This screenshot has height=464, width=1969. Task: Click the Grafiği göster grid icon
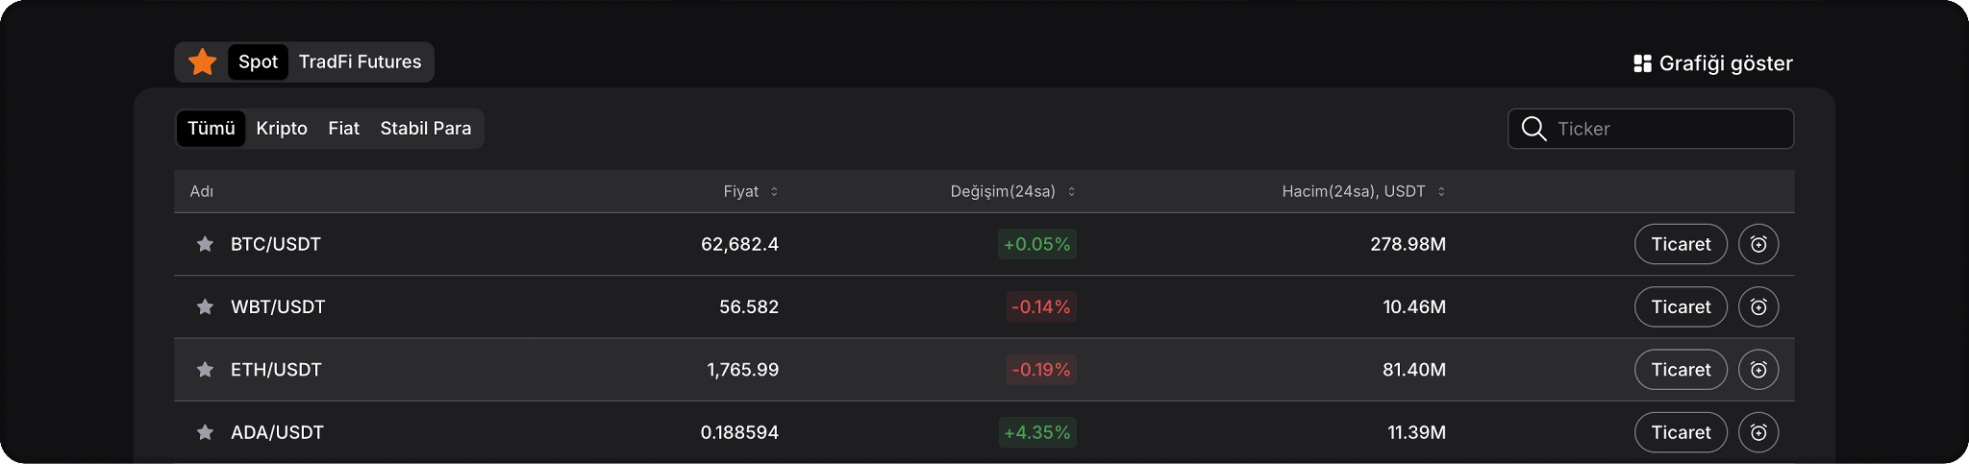(x=1642, y=63)
